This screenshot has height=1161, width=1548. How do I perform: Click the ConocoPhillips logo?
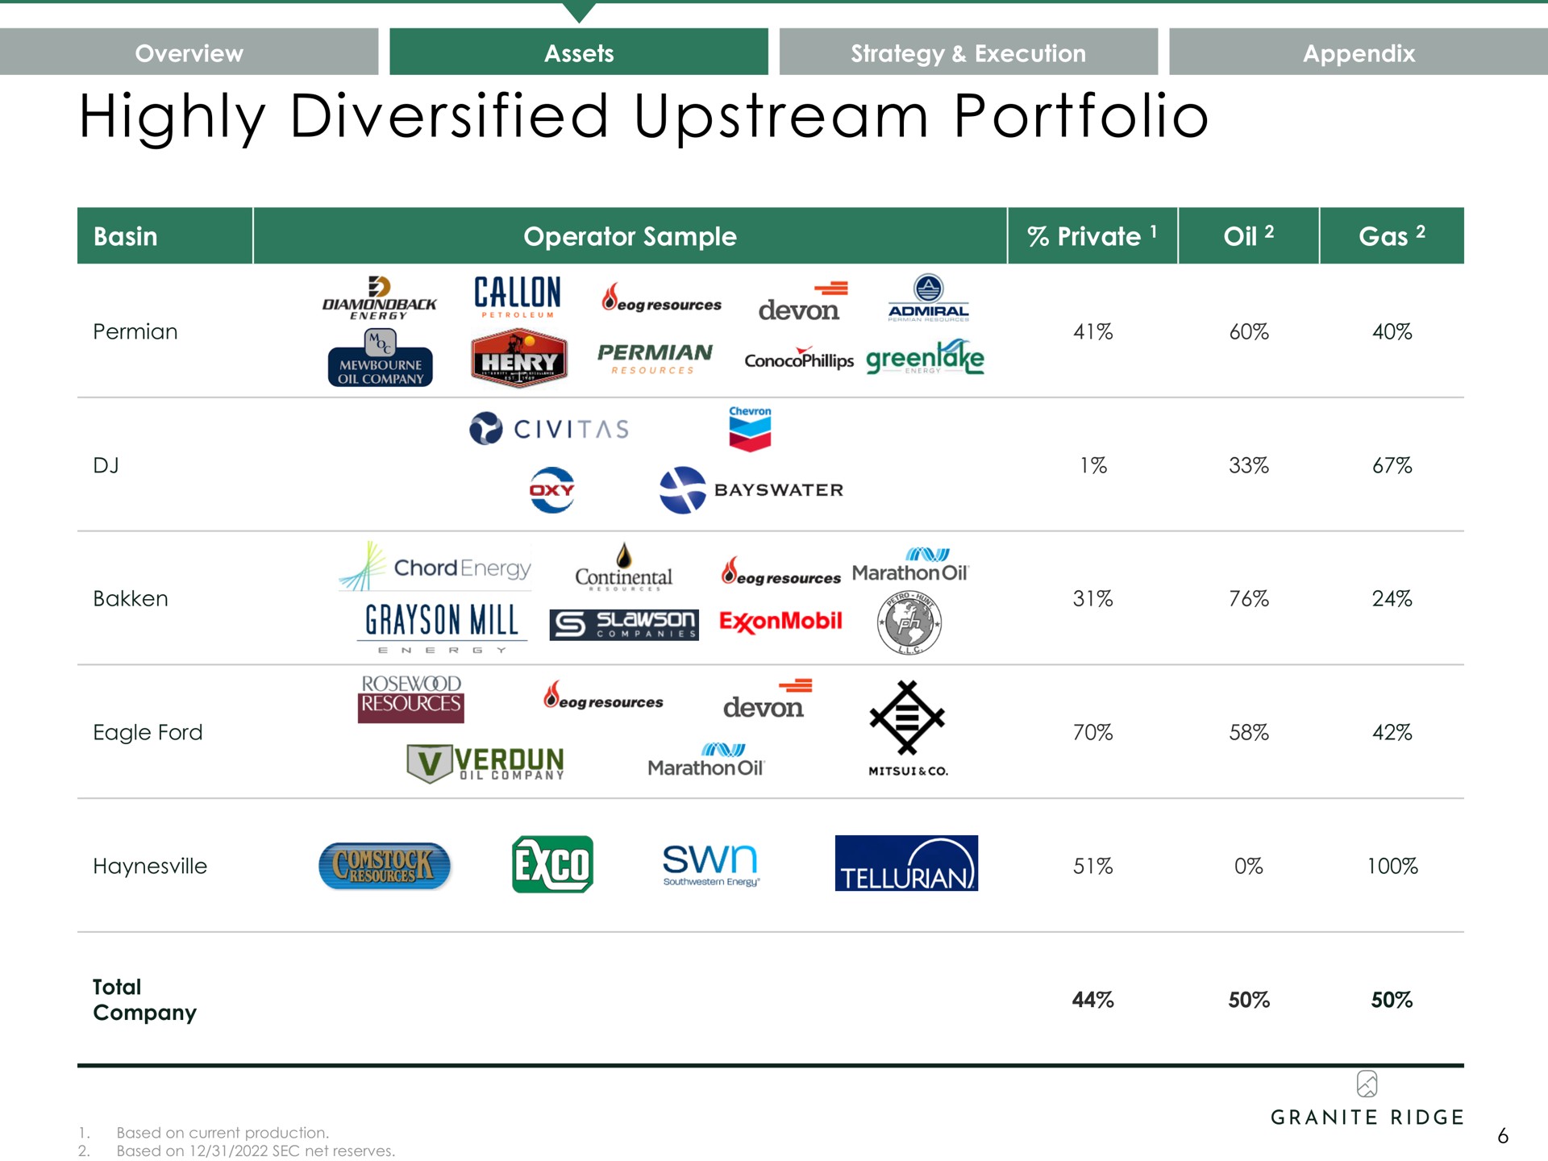[x=799, y=359]
